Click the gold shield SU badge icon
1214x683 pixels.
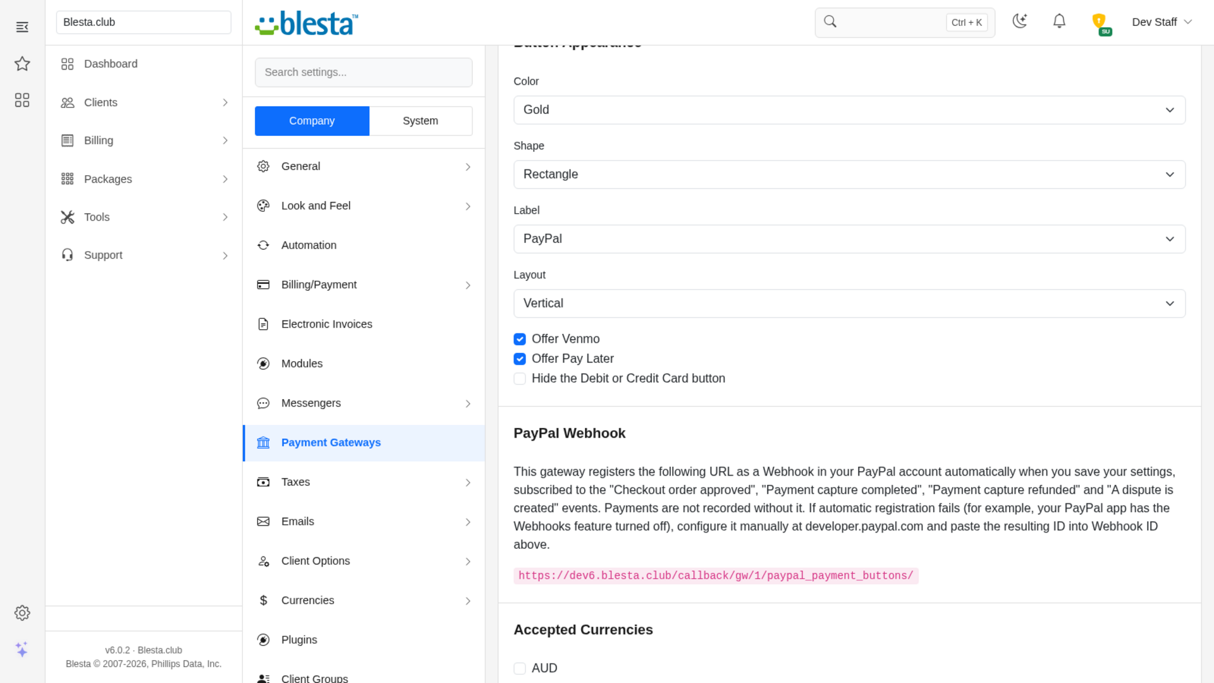coord(1101,24)
